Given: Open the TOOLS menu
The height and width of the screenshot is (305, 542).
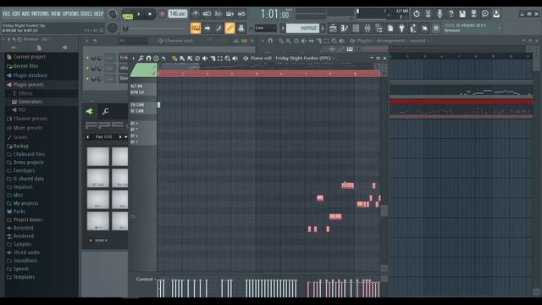Looking at the screenshot, I should [x=86, y=14].
